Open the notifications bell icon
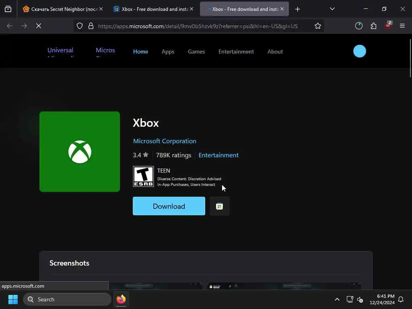The image size is (412, 309). click(x=401, y=299)
